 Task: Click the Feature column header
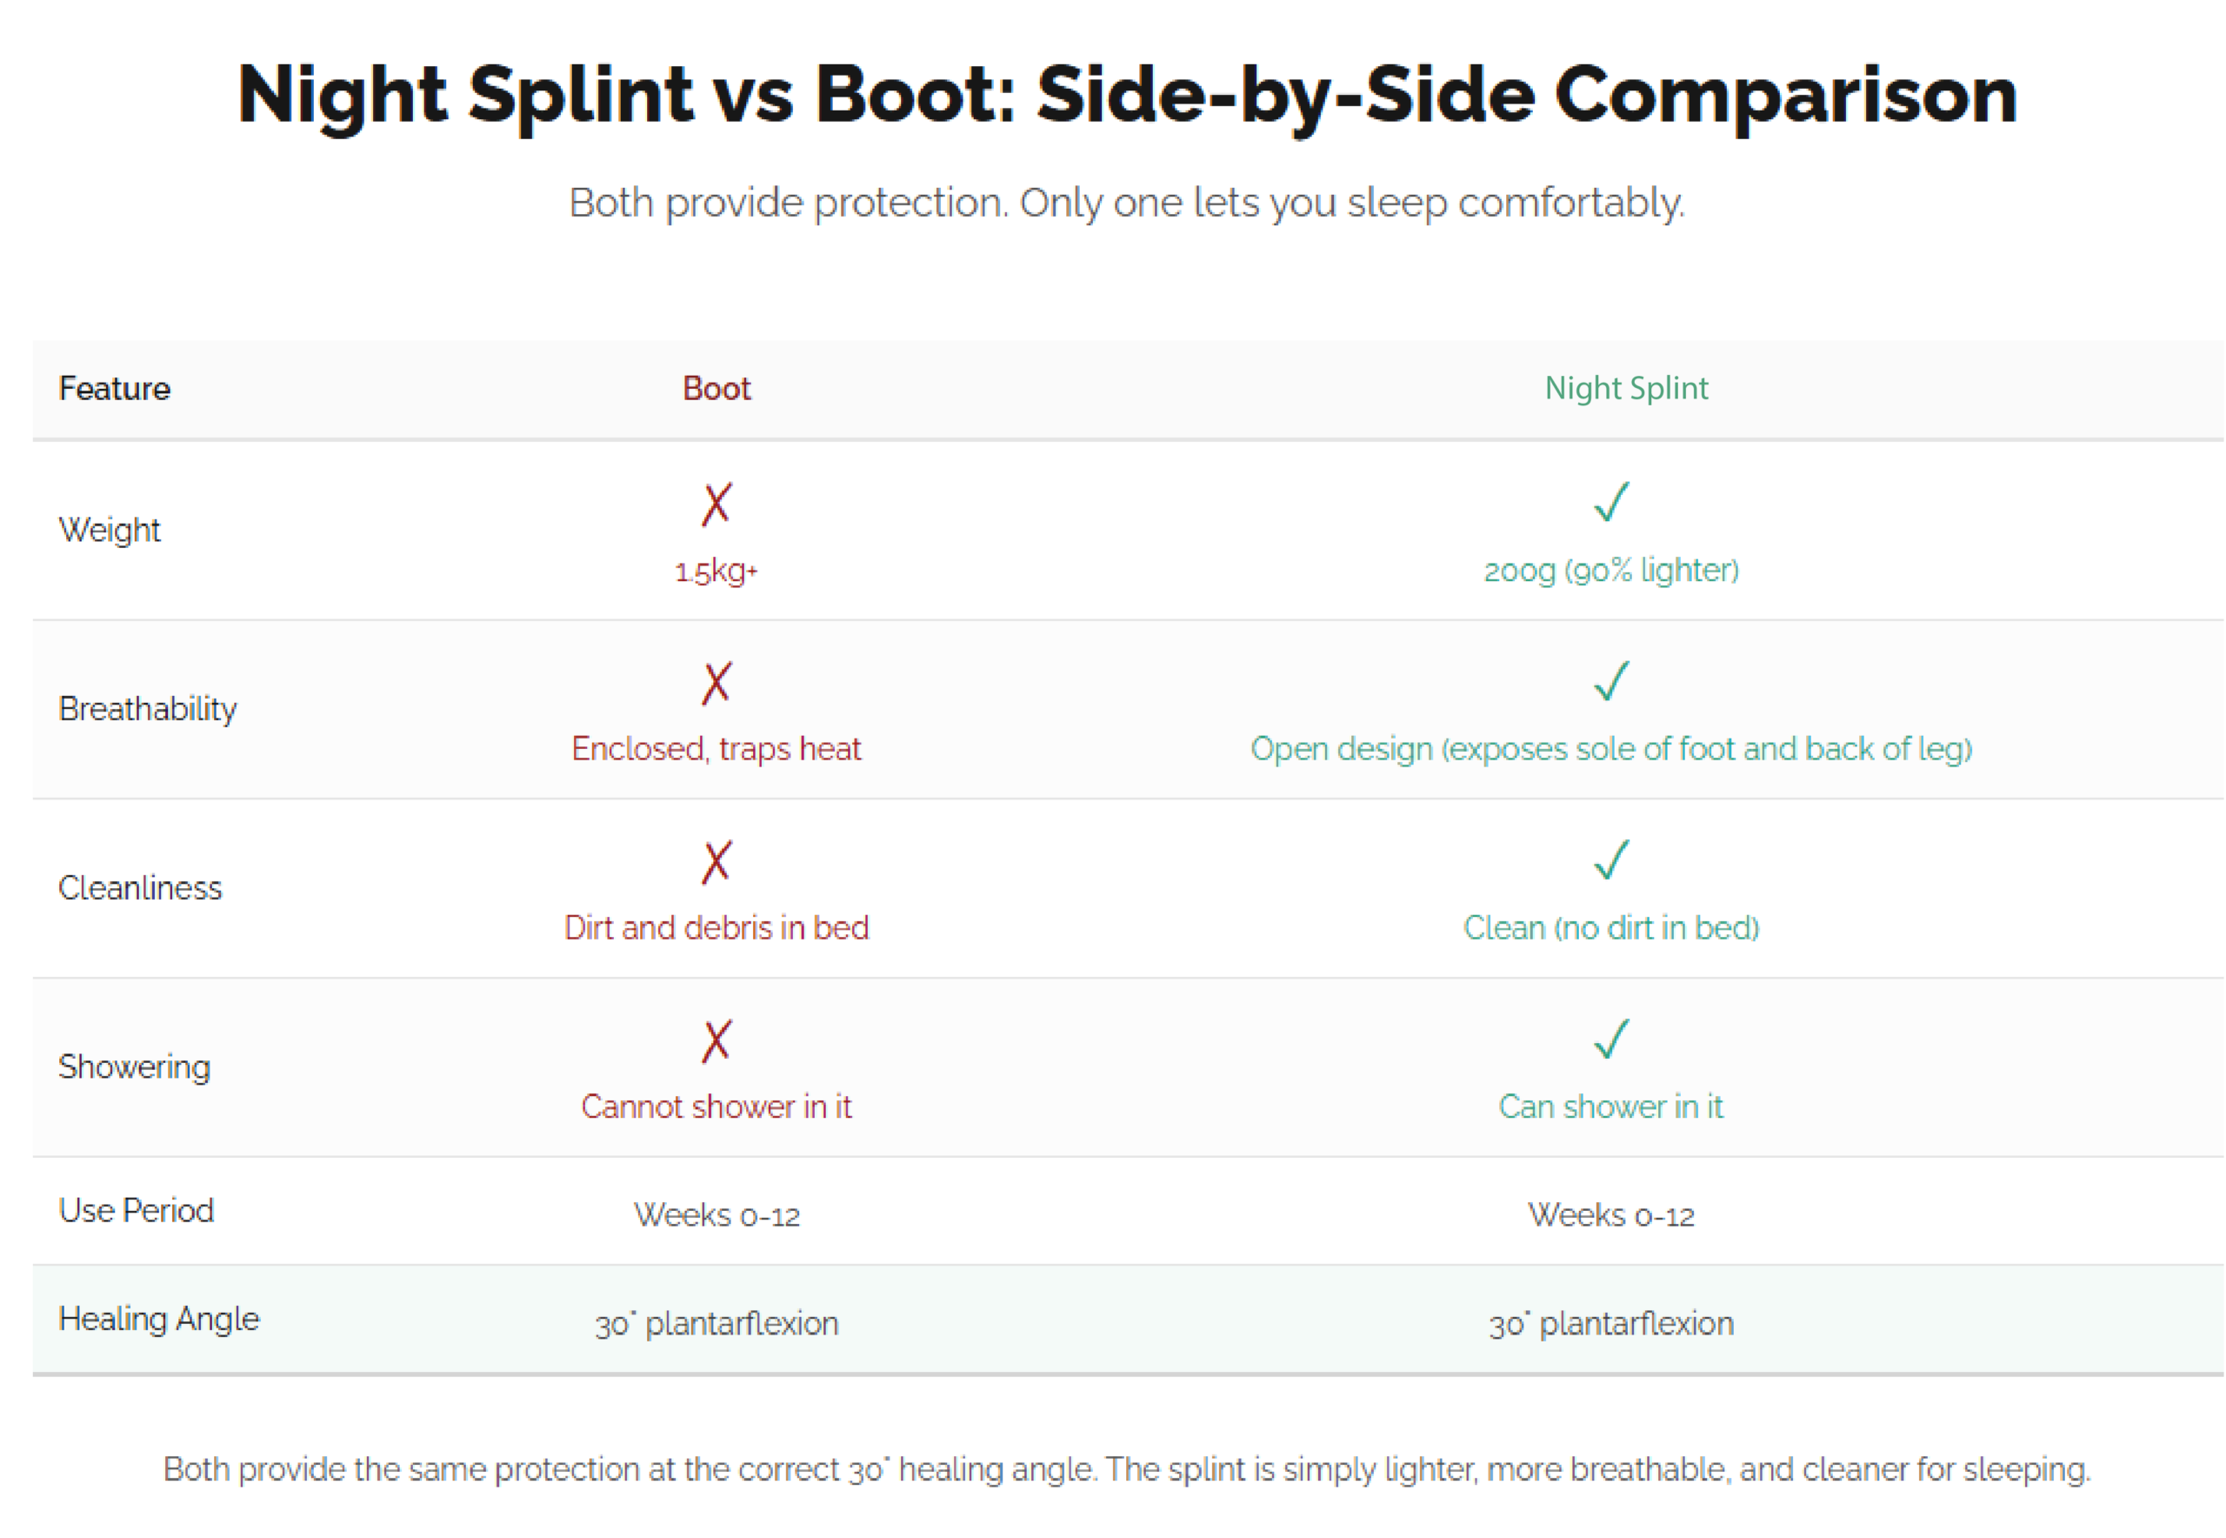[x=114, y=388]
